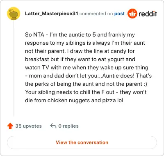The height and width of the screenshot is (156, 164).
Task: Click the "perks of being the aunt" line
Action: tap(86, 84)
